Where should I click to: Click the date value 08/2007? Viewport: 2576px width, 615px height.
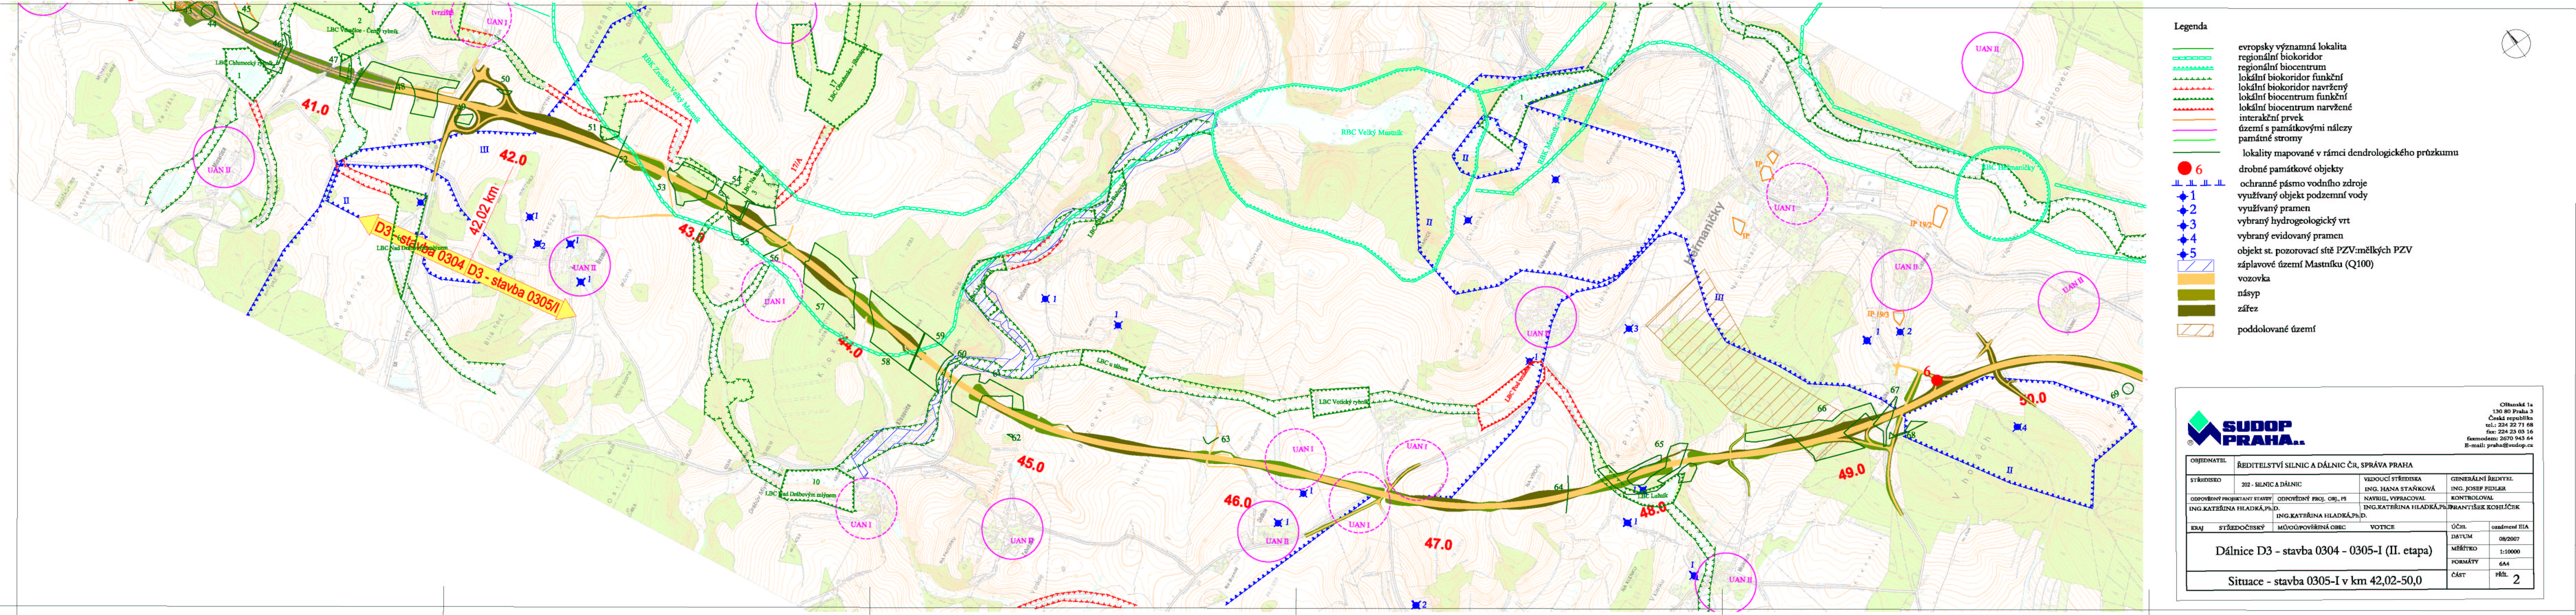pos(2509,539)
